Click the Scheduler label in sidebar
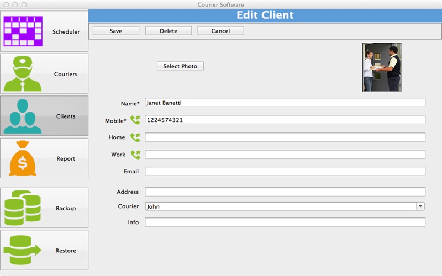The width and height of the screenshot is (442, 276). 66,31
